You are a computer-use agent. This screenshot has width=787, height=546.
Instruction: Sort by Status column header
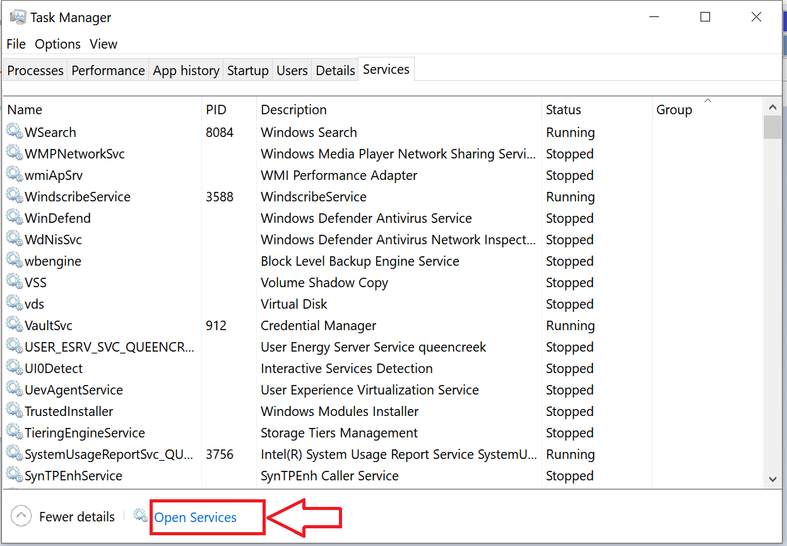pos(596,110)
